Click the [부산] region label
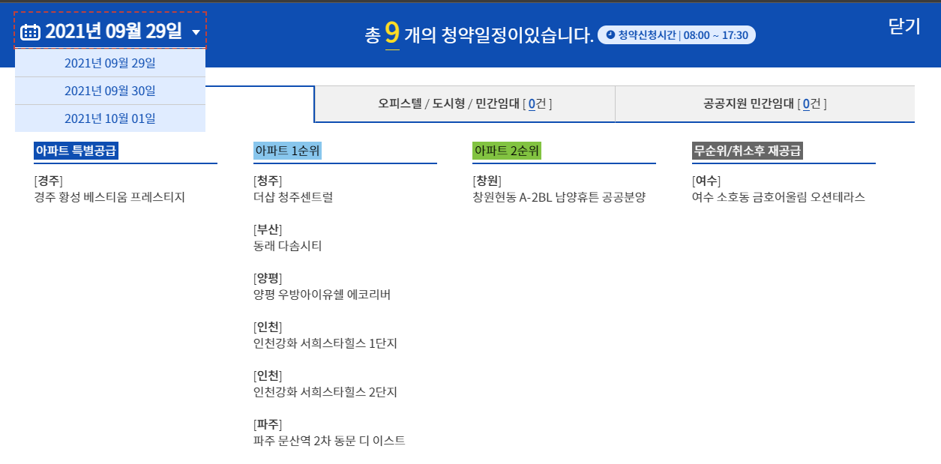 pos(268,229)
